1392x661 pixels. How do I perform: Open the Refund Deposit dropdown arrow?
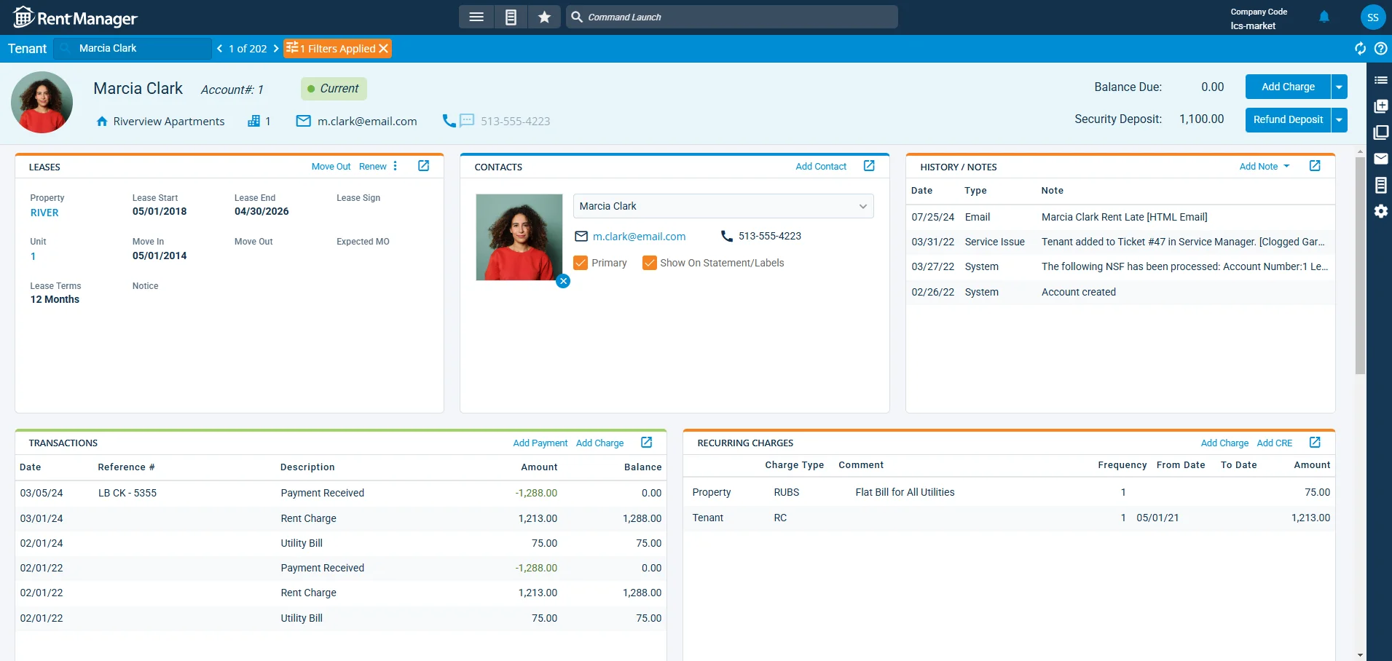[1339, 119]
